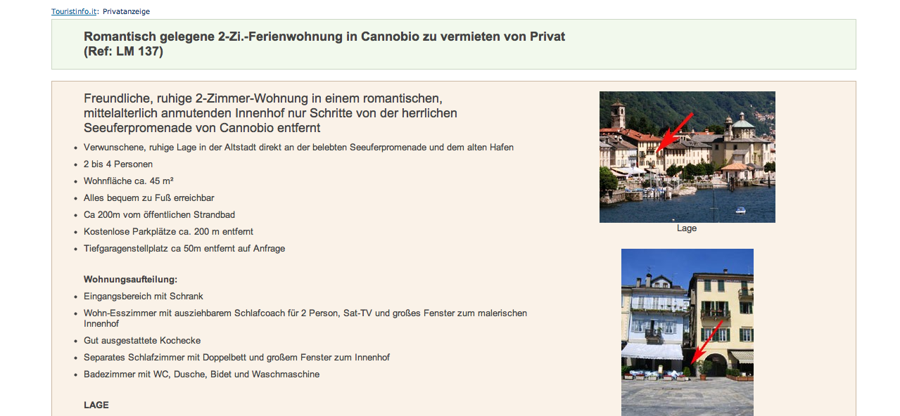The width and height of the screenshot is (900, 416).
Task: Select the 'Separates Schlafzimmer mit Doppelbett' item
Action: coord(236,358)
